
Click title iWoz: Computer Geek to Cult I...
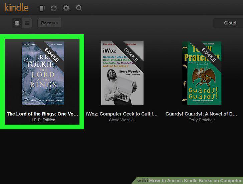122,114
